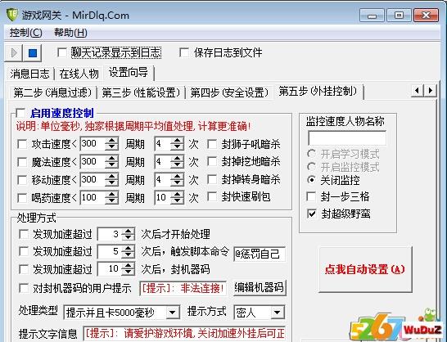Image resolution: width=447 pixels, height=342 pixels.
Task: Click the blue stop square icon
Action: point(33,52)
